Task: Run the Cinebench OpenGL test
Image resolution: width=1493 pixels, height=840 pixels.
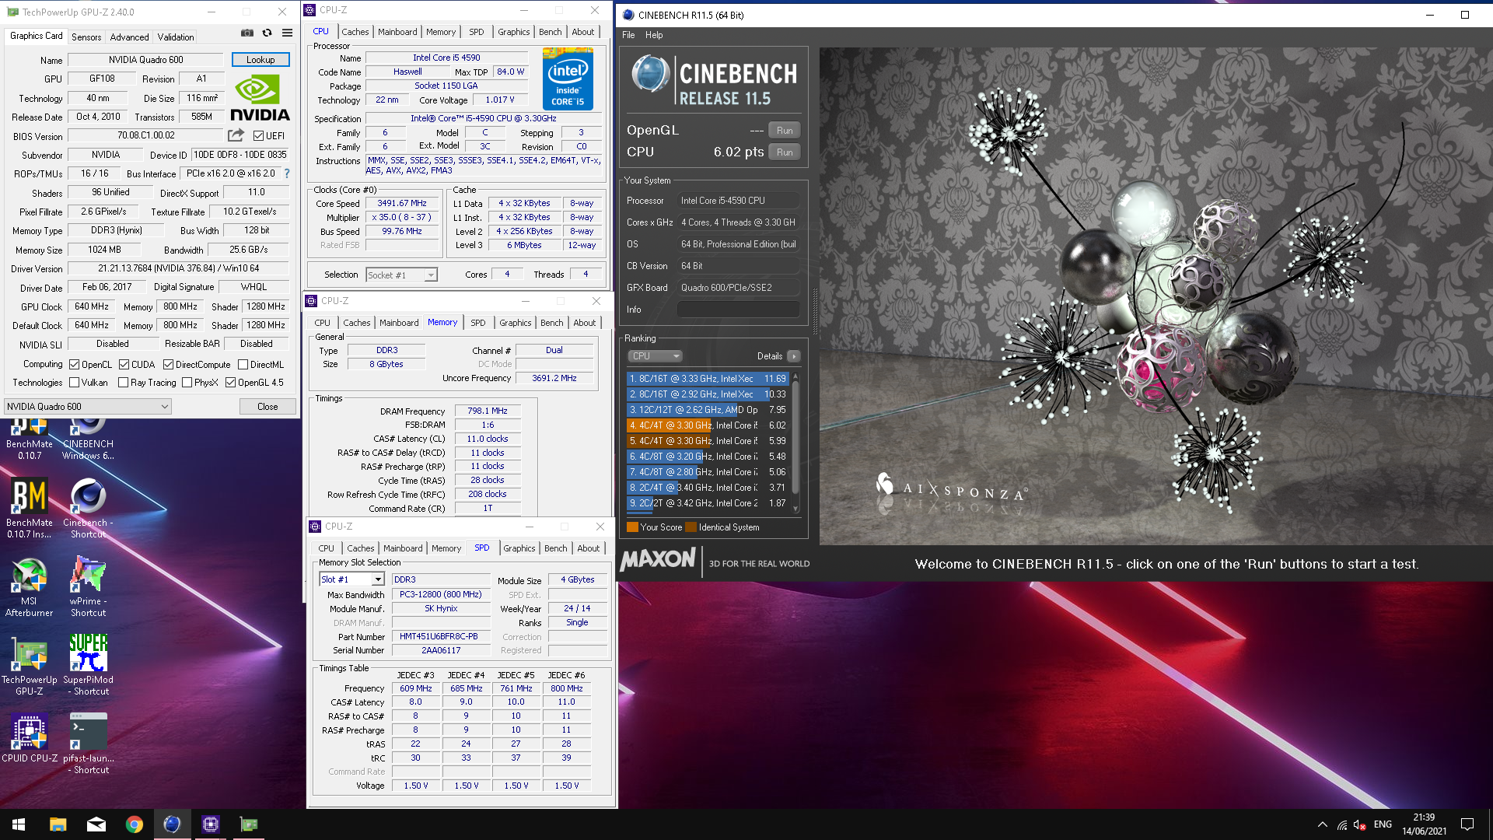Action: [x=785, y=131]
